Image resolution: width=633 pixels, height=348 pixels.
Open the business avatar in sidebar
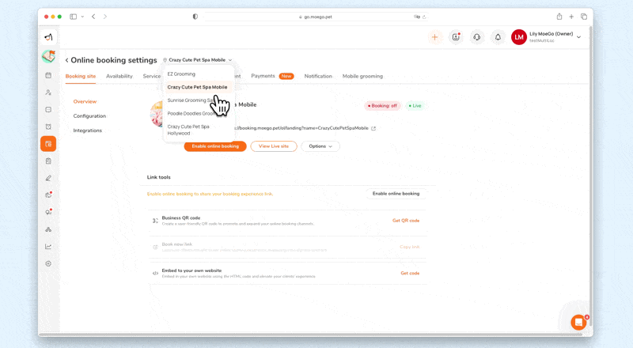click(x=48, y=56)
